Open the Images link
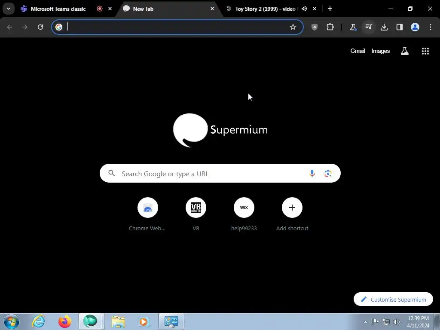The width and height of the screenshot is (440, 330). pyautogui.click(x=381, y=51)
